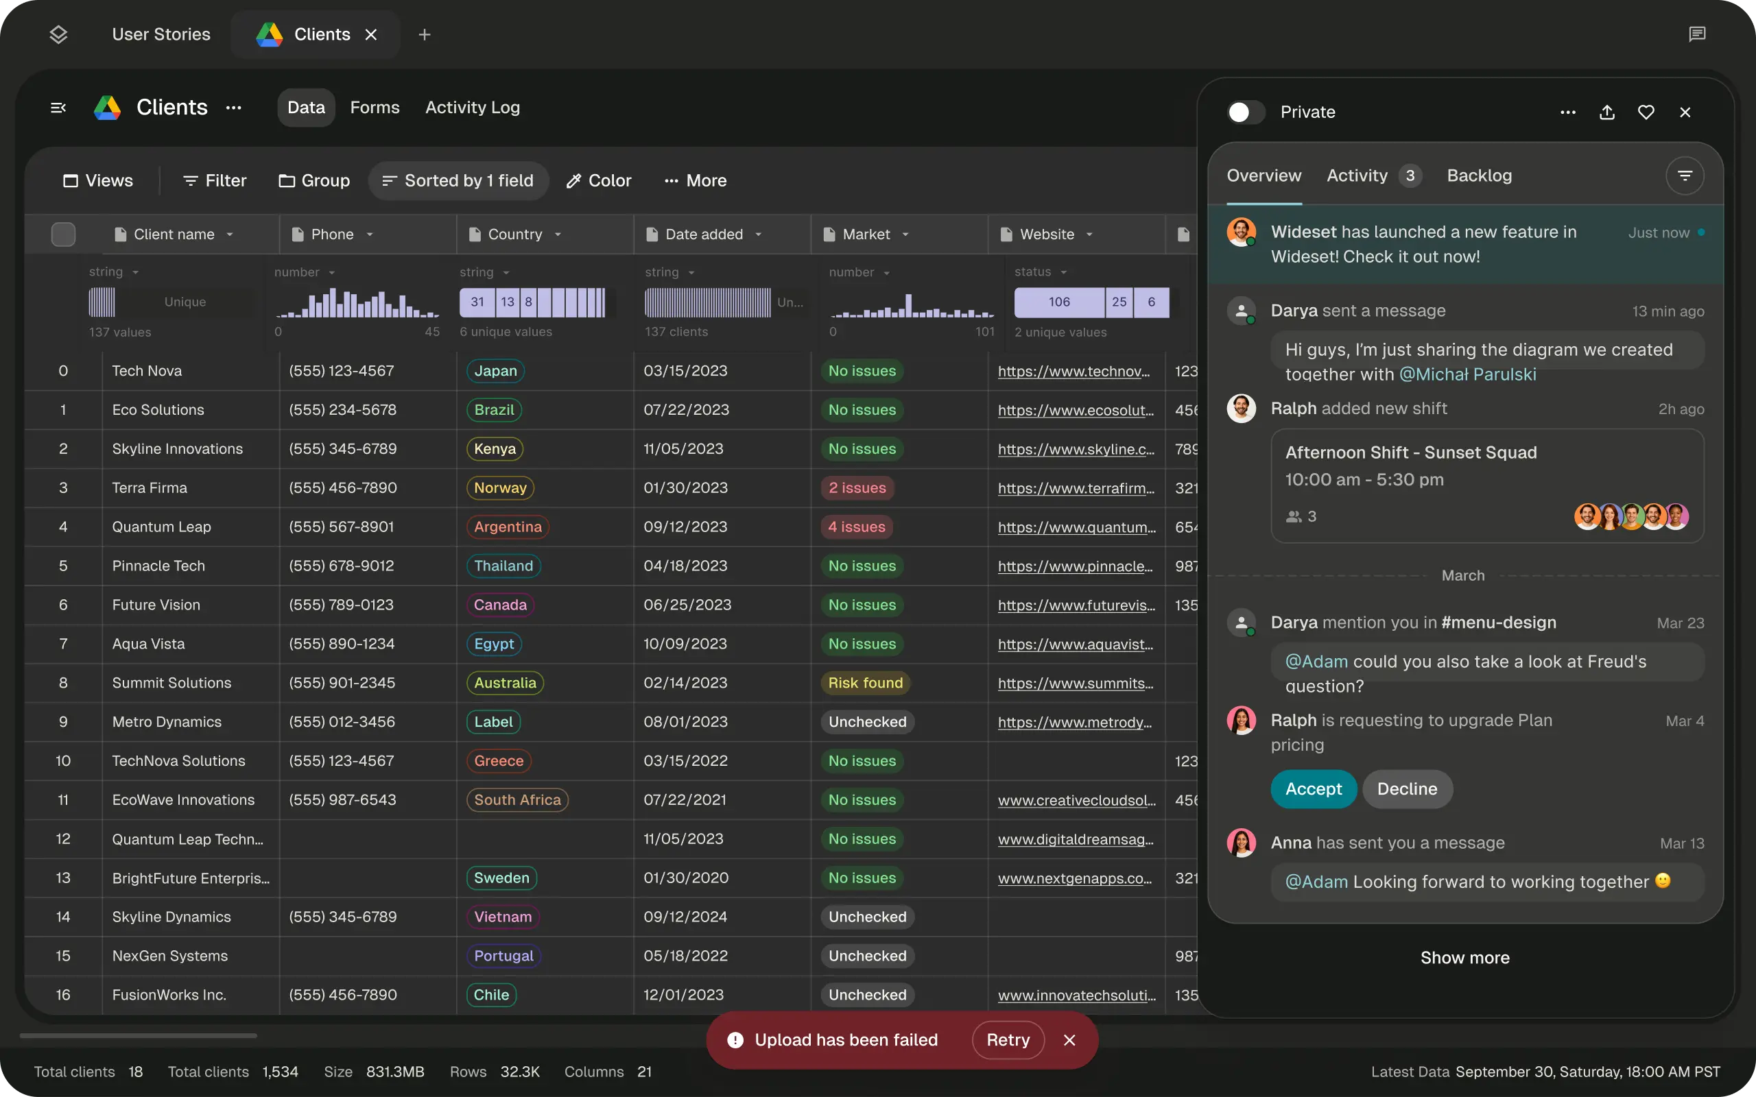Viewport: 1756px width, 1097px height.
Task: Open the chat messages icon at top right
Action: pyautogui.click(x=1696, y=34)
